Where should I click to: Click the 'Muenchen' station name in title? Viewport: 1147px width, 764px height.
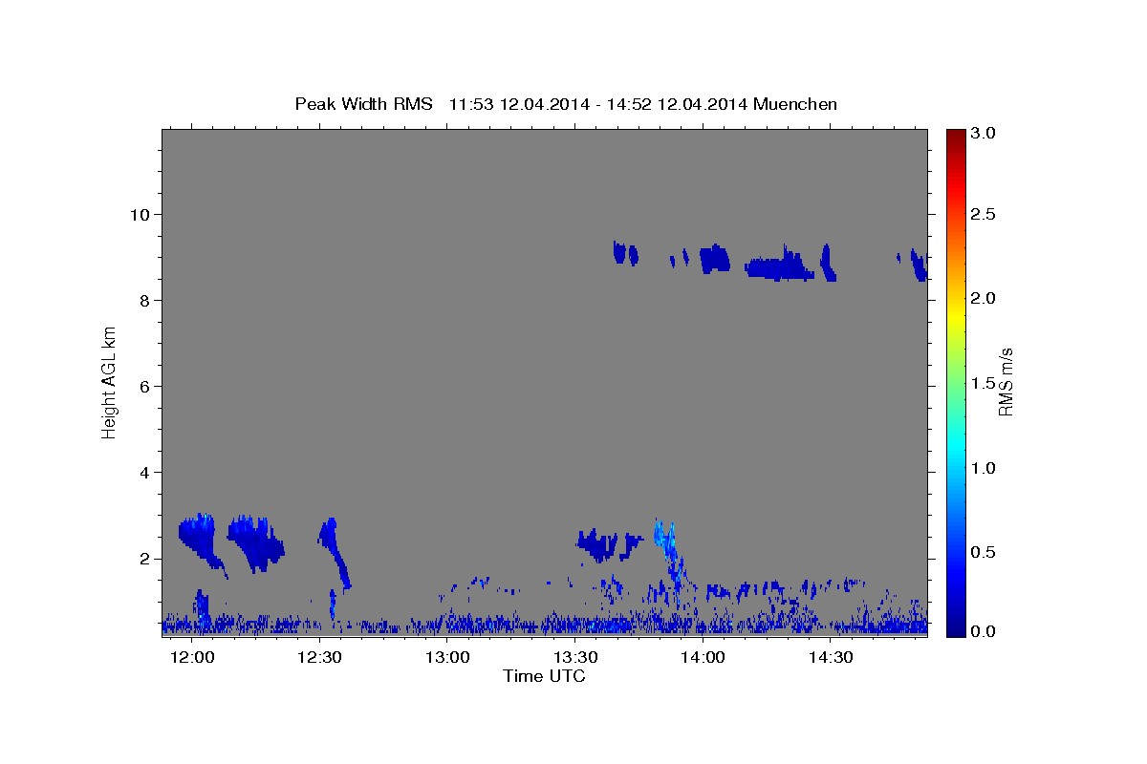point(795,104)
